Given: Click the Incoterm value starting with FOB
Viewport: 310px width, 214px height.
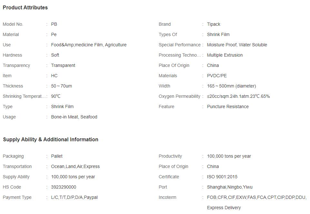Looking at the screenshot, I should tap(257, 197).
